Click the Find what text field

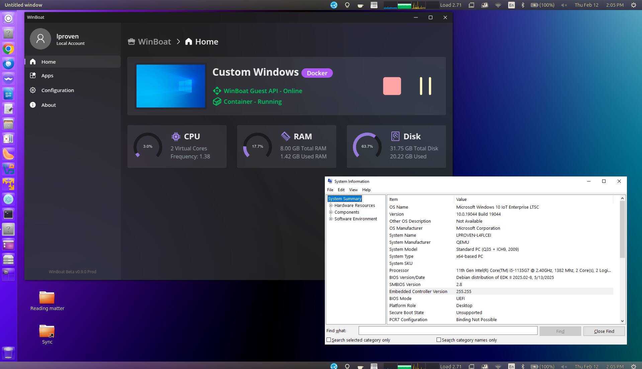tap(448, 331)
